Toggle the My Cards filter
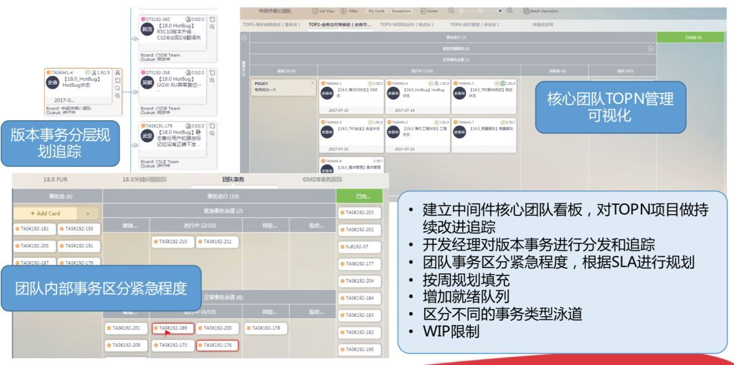This screenshot has height=365, width=734. pos(376,12)
